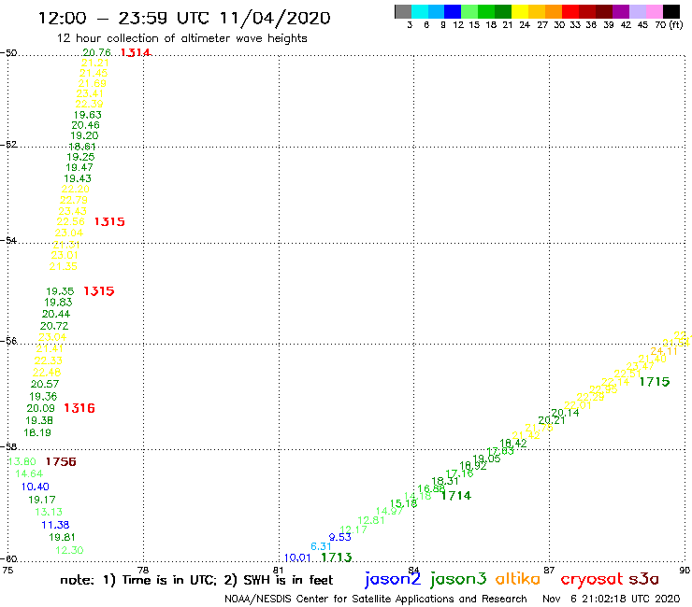Select the wave height value 23.01
The width and height of the screenshot is (692, 607).
point(65,255)
